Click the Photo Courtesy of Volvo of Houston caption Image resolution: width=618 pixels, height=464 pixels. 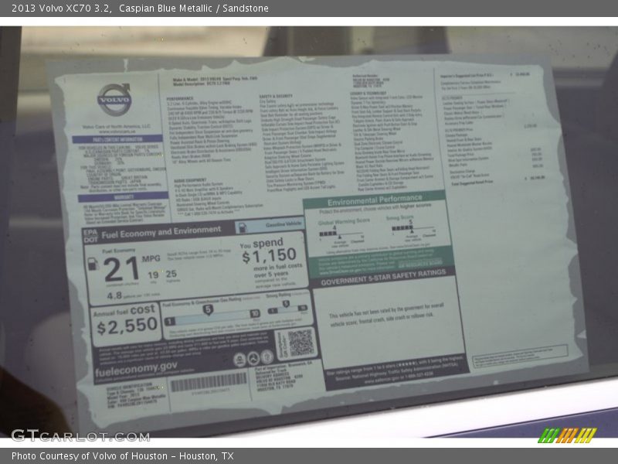tap(122, 456)
